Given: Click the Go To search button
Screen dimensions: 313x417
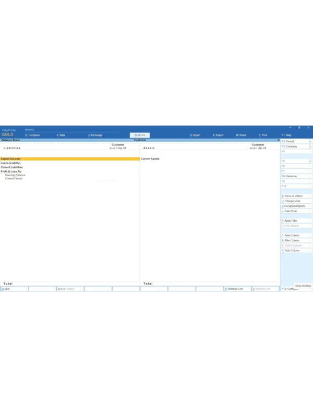Looking at the screenshot, I should click(x=140, y=135).
